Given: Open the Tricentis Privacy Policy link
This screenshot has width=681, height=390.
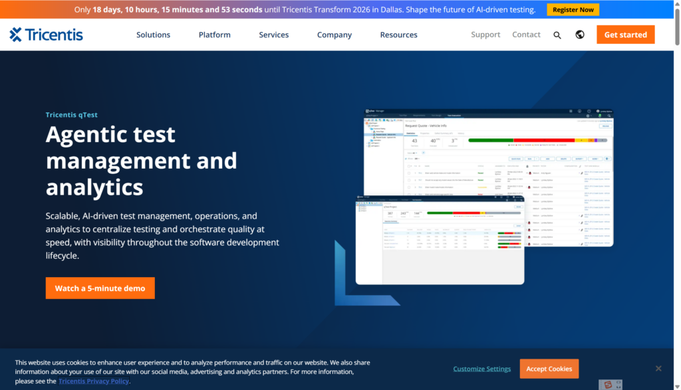Looking at the screenshot, I should [x=94, y=381].
